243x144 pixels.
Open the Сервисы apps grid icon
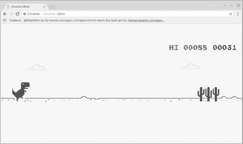(5, 20)
